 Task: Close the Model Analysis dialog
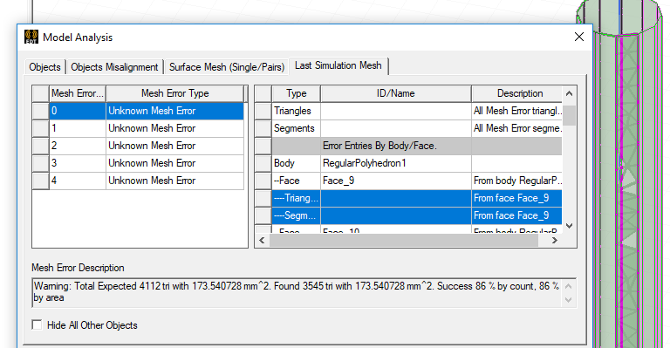coord(579,37)
